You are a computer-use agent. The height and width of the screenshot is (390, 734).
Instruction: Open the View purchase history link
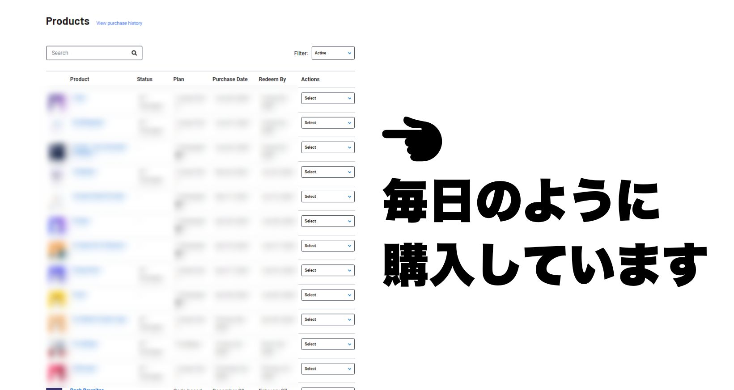point(119,23)
